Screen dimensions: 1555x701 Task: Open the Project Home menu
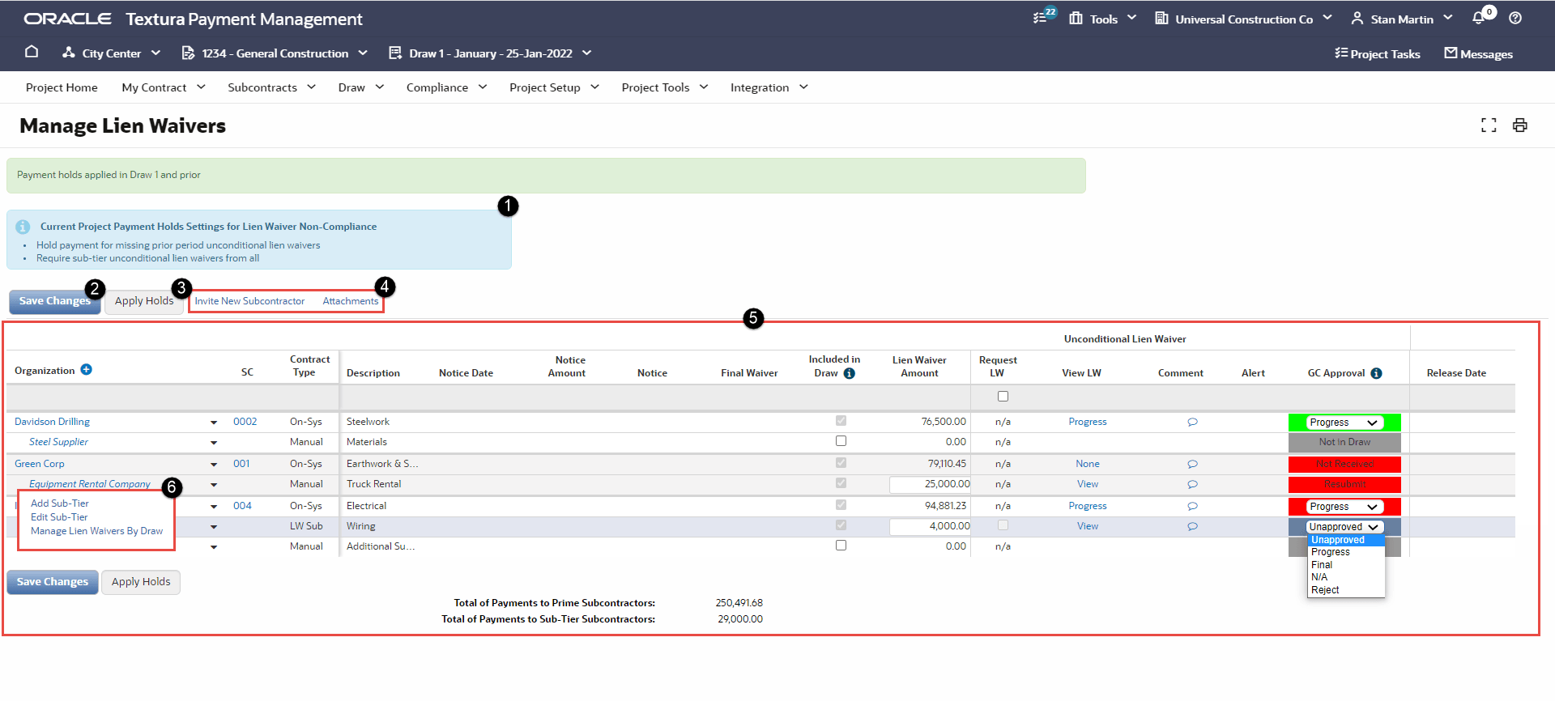tap(62, 87)
